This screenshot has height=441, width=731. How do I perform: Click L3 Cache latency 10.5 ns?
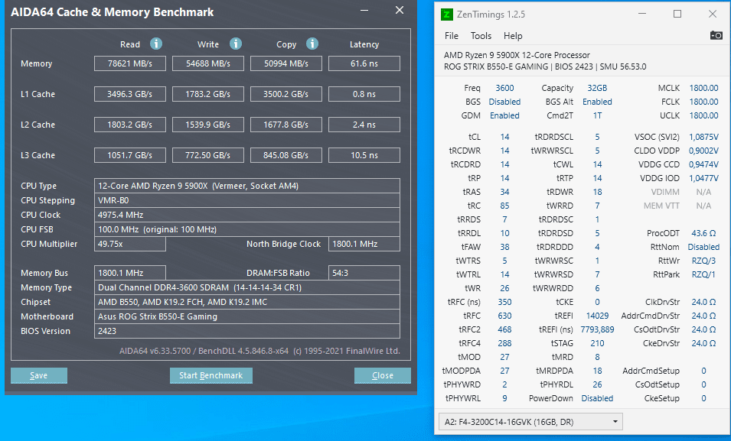(364, 155)
